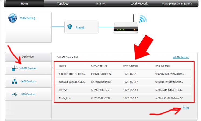Open the WLAN Setting link
Viewport: 201px width, 121px height.
pos(181,57)
